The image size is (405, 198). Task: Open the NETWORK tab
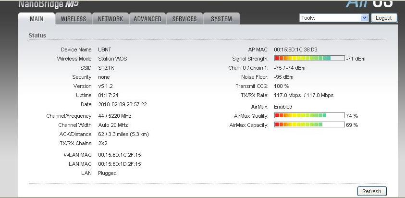pos(110,19)
